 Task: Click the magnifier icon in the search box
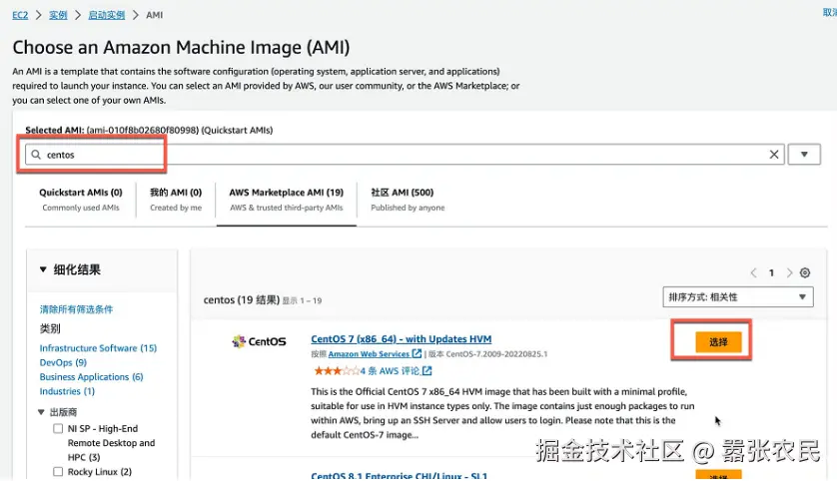(36, 155)
